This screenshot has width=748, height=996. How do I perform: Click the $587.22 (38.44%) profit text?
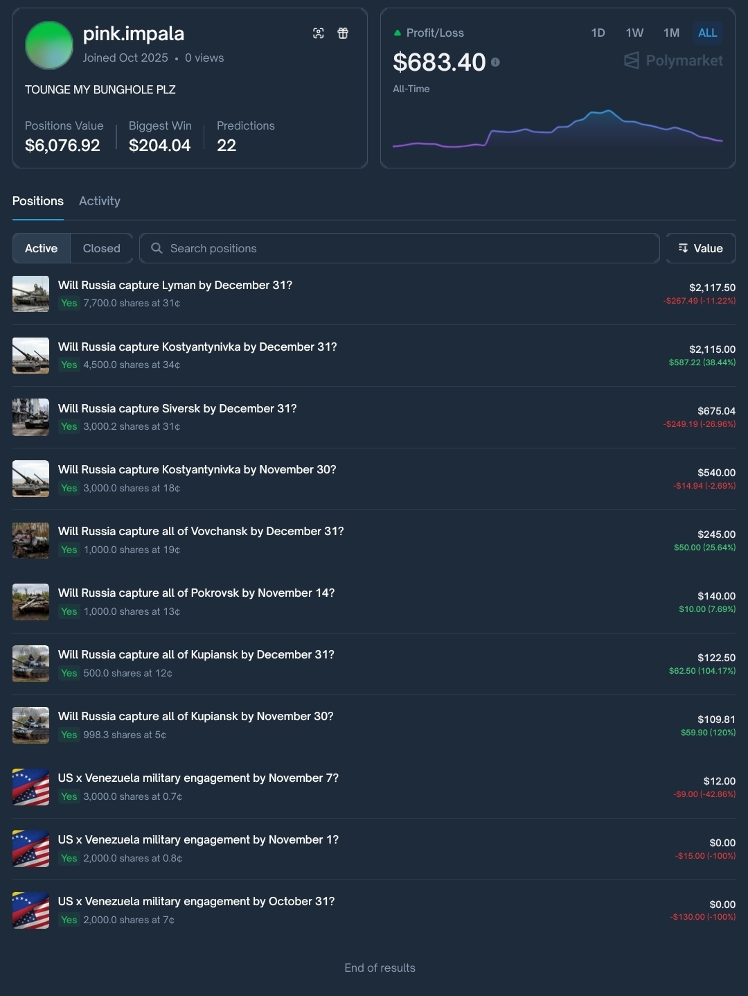click(x=702, y=362)
